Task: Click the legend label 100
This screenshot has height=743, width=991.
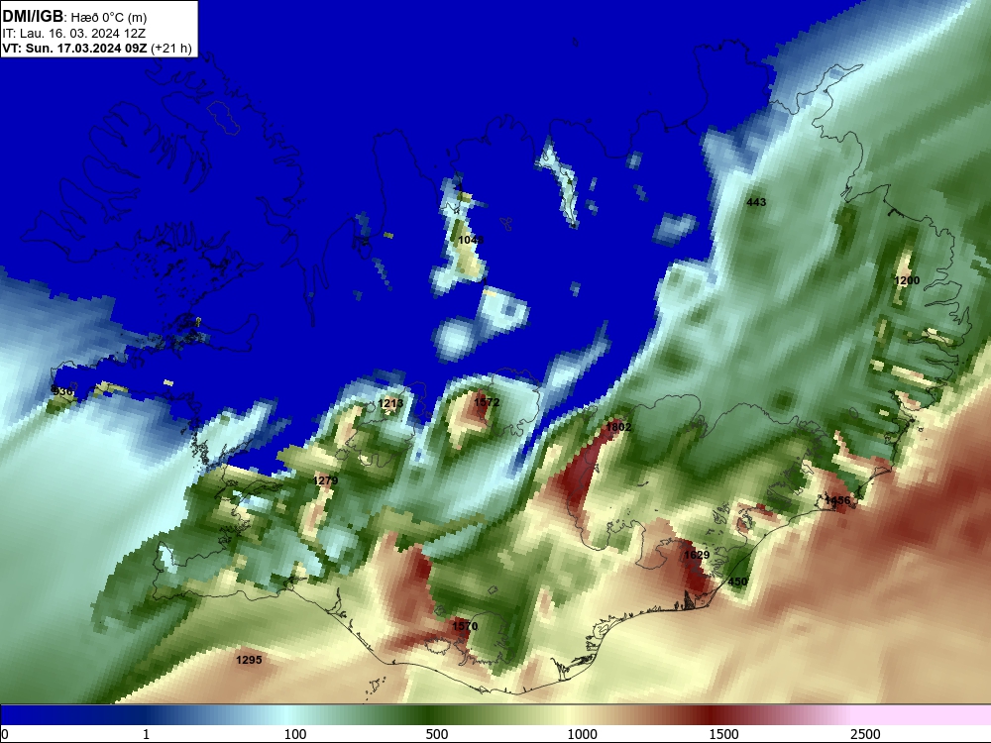Action: click(295, 734)
